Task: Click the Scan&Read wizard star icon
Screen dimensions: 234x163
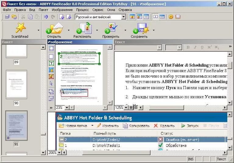Action: click(21, 28)
